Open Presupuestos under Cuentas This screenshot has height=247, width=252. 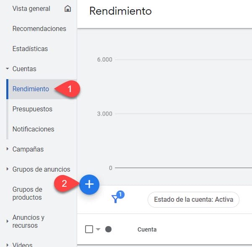point(32,109)
